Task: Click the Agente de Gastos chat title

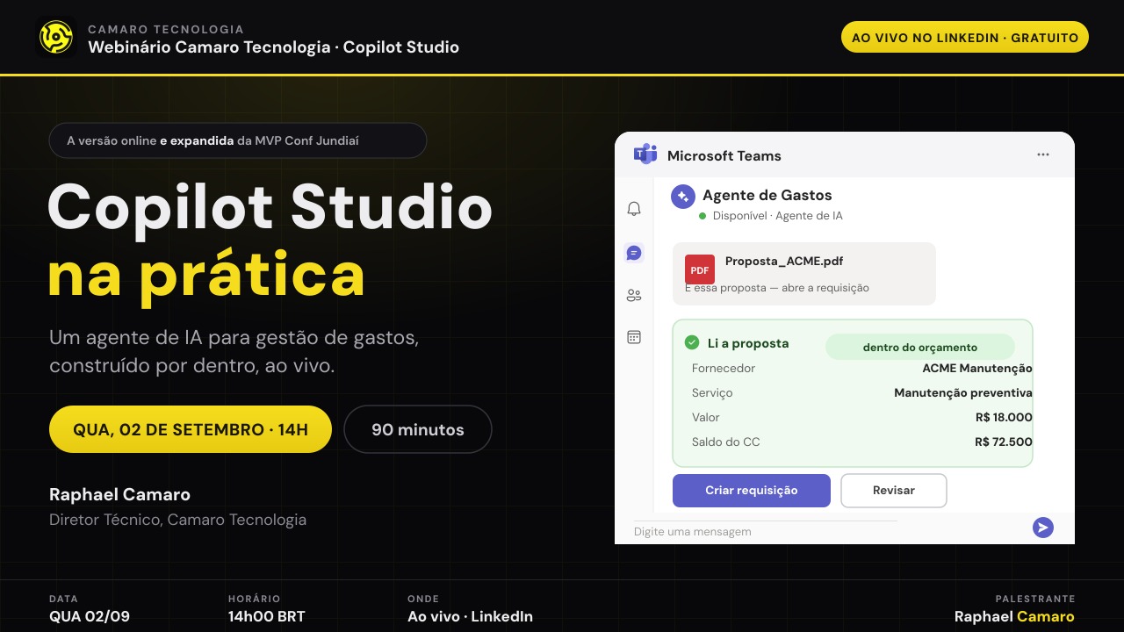Action: (x=767, y=195)
